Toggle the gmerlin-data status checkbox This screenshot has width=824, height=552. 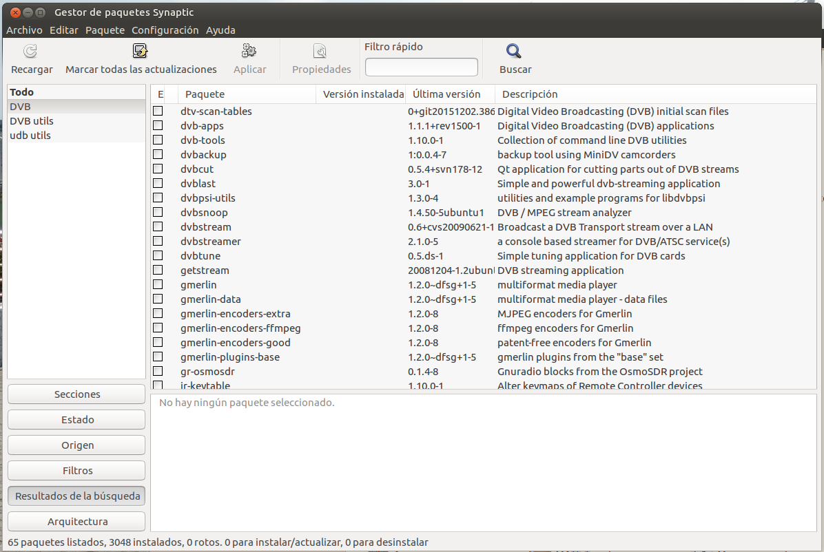pyautogui.click(x=158, y=299)
